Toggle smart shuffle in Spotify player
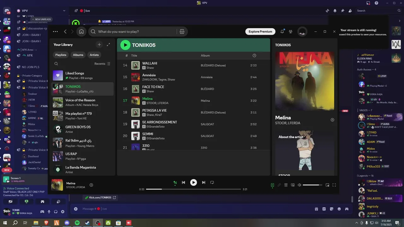The height and width of the screenshot is (227, 404). 175,183
